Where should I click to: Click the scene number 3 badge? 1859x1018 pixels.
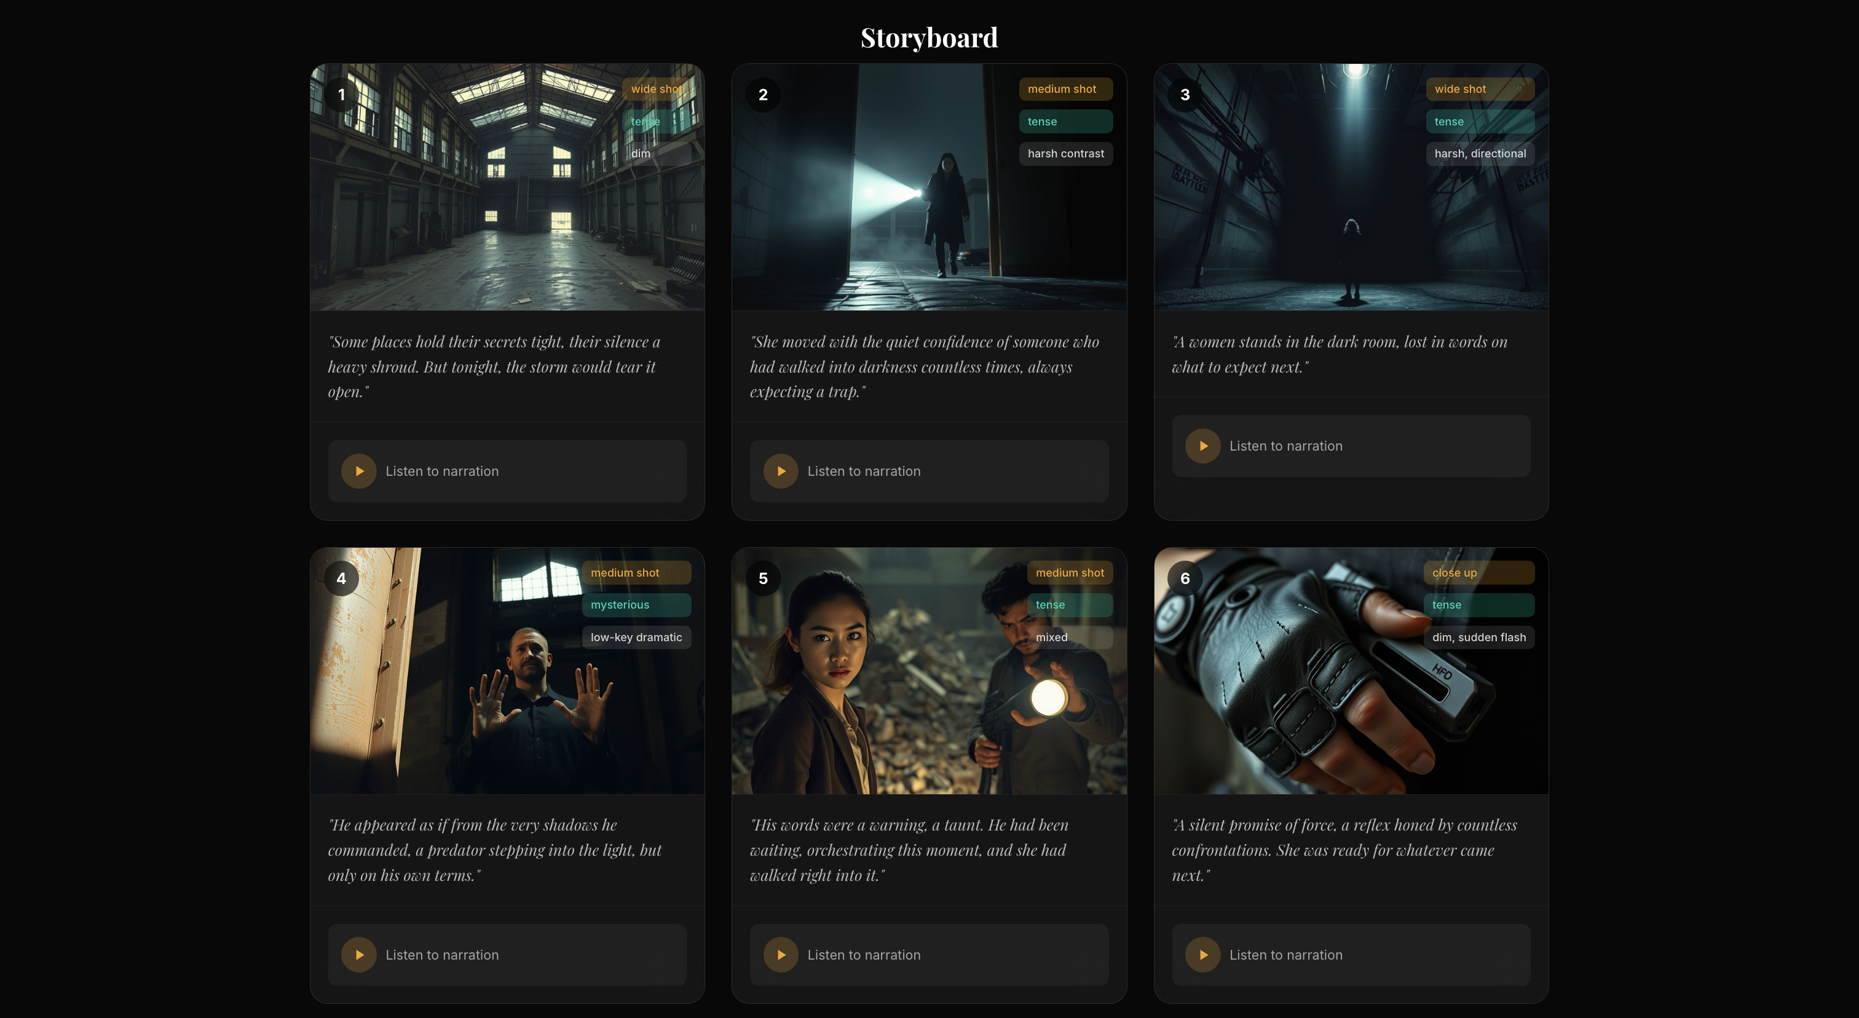(x=1185, y=95)
